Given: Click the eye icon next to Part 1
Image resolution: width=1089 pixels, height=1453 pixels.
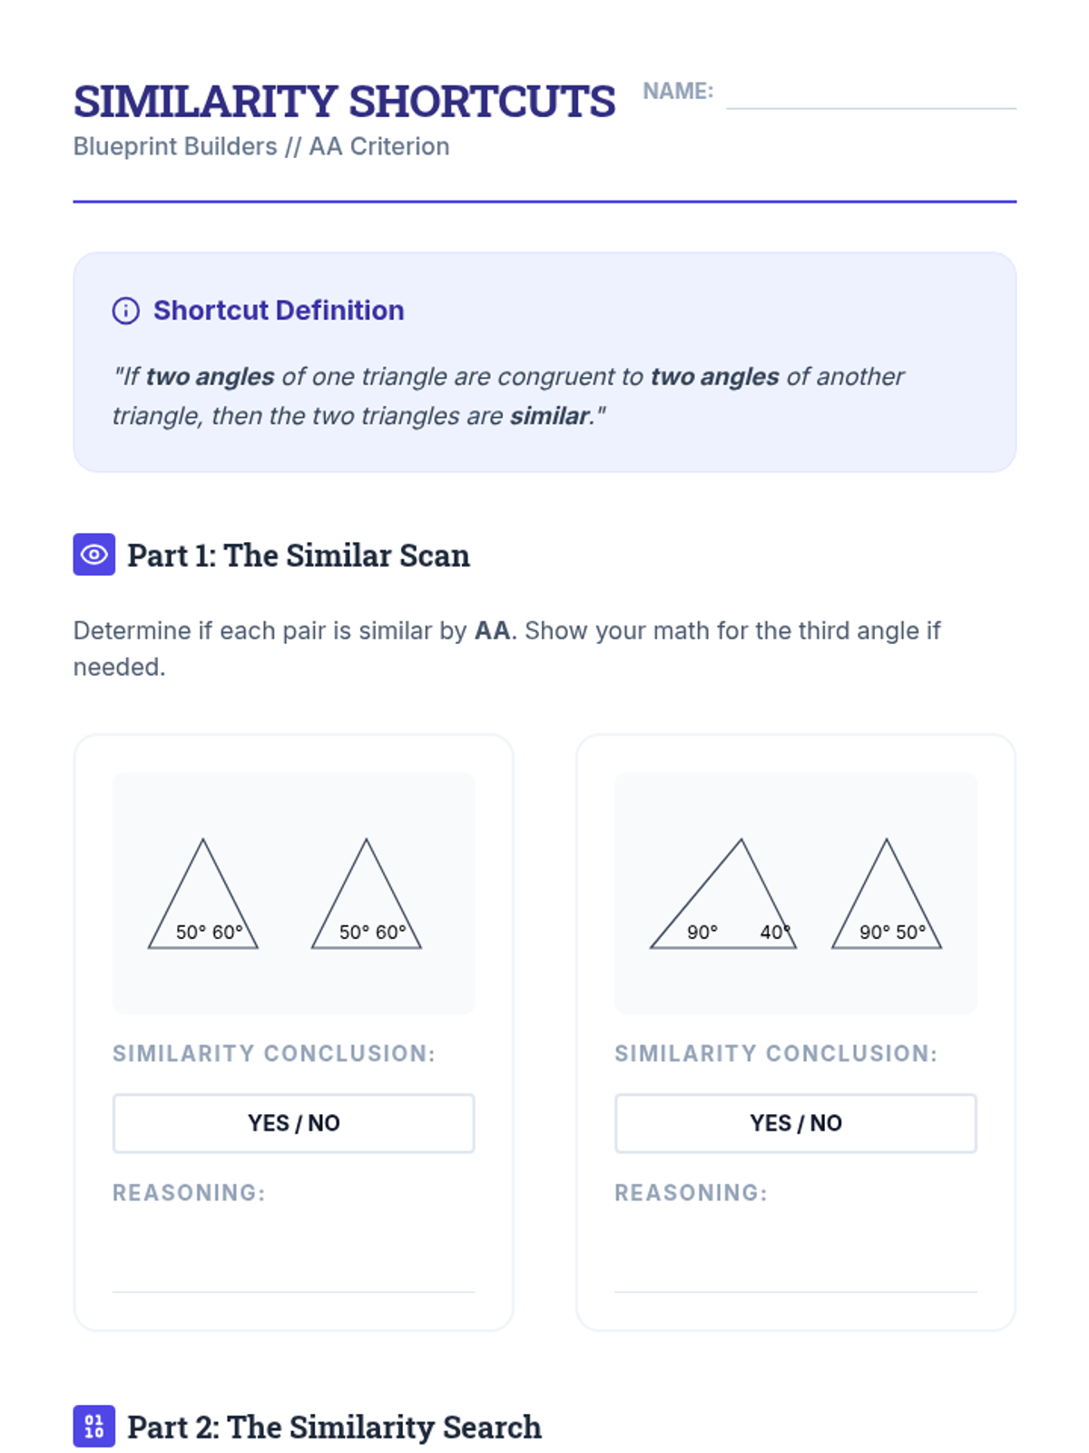Looking at the screenshot, I should tap(94, 554).
